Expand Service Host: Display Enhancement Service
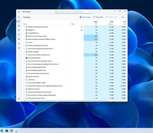 [x=24, y=49]
